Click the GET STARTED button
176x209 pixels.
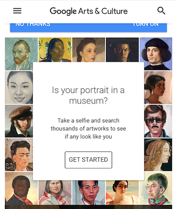tap(88, 160)
